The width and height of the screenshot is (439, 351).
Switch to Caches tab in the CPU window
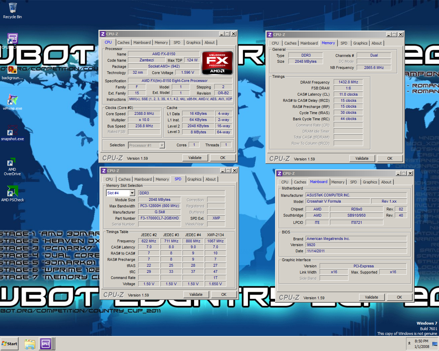(x=123, y=43)
